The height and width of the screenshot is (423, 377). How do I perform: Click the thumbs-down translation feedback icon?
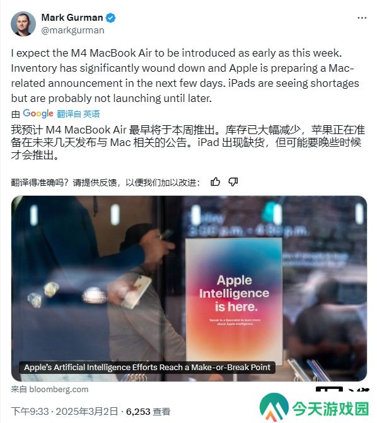coord(233,182)
